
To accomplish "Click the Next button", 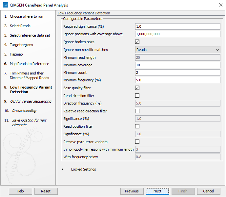I will pos(157,191).
